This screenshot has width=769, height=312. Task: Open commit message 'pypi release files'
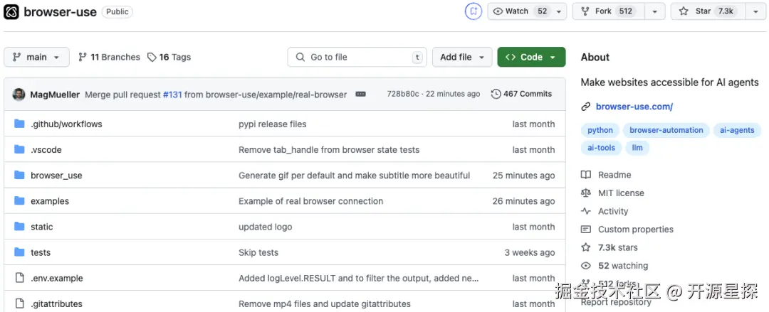[272, 124]
